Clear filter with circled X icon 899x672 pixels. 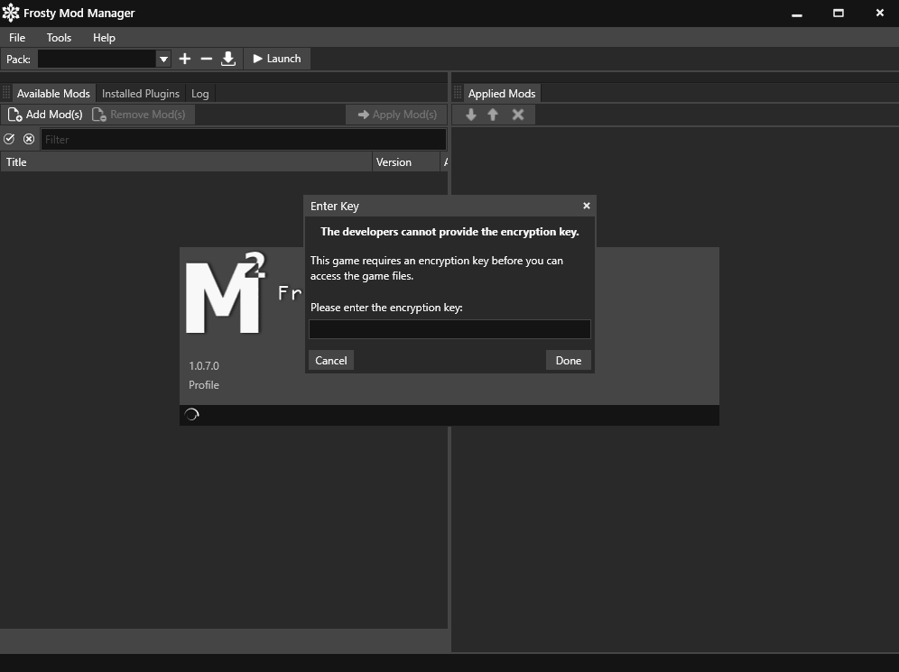coord(29,139)
